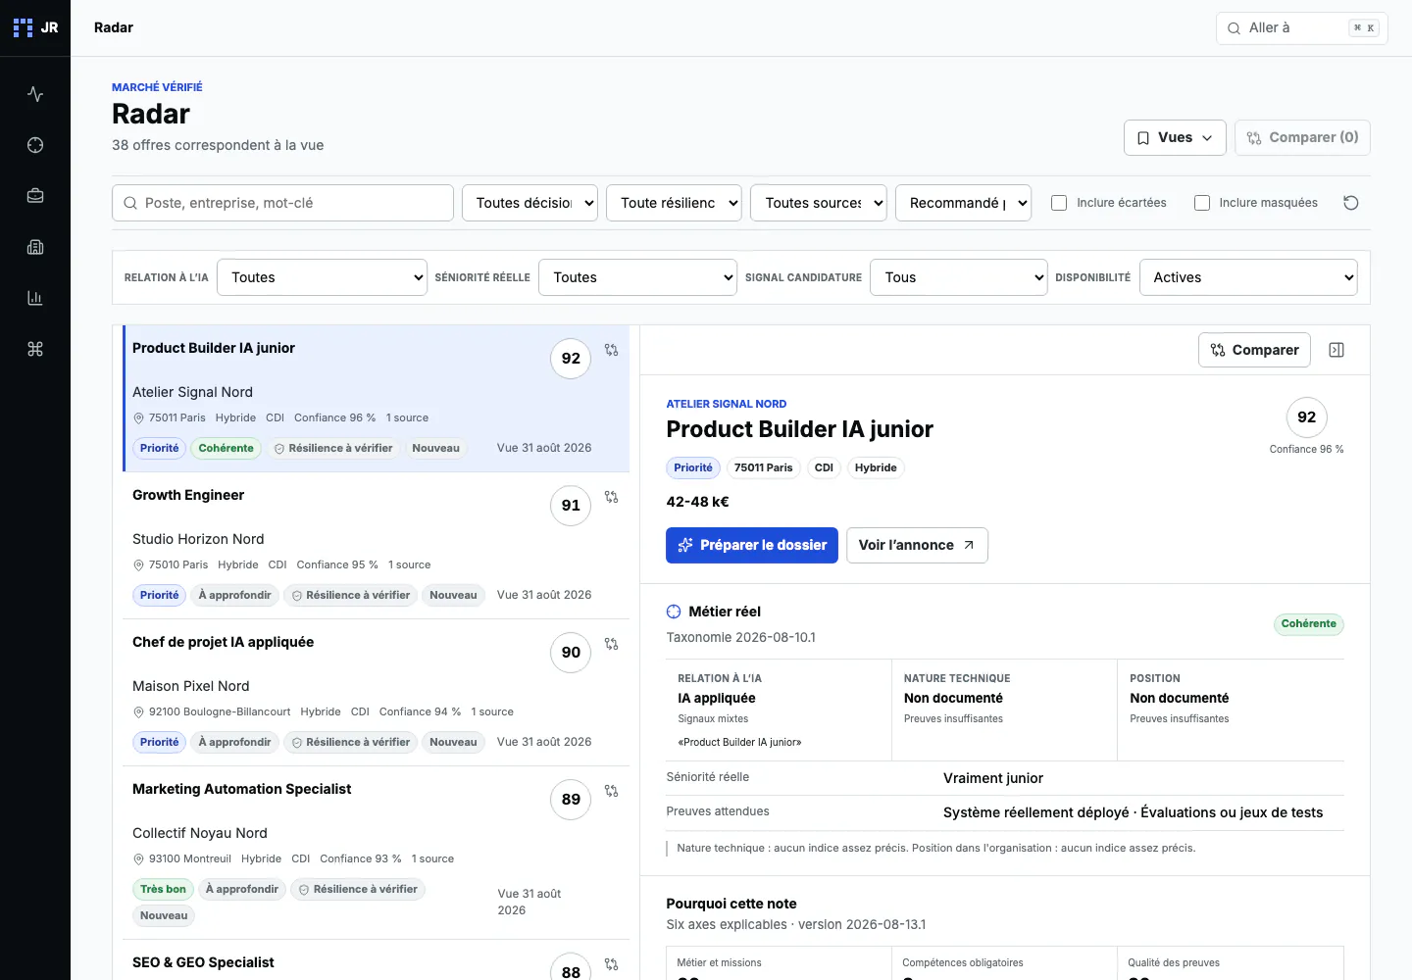
Task: Open the Toutes sources filter dropdown
Action: coord(819,203)
